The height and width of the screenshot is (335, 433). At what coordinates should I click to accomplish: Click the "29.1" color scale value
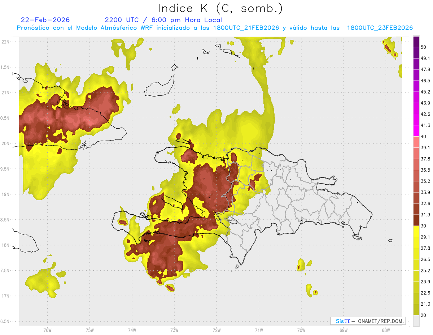(426, 237)
